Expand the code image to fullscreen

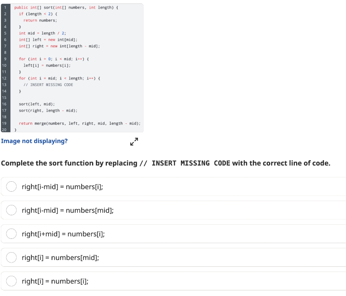134,142
